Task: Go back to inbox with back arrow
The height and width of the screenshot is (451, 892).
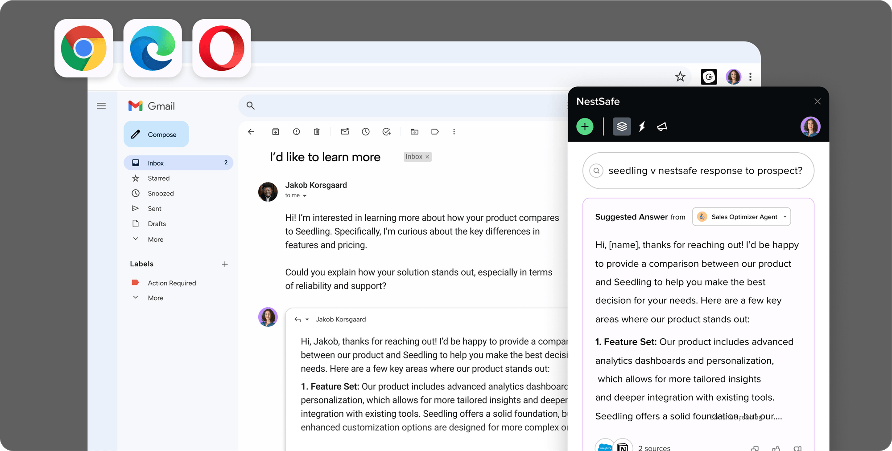Action: point(251,132)
